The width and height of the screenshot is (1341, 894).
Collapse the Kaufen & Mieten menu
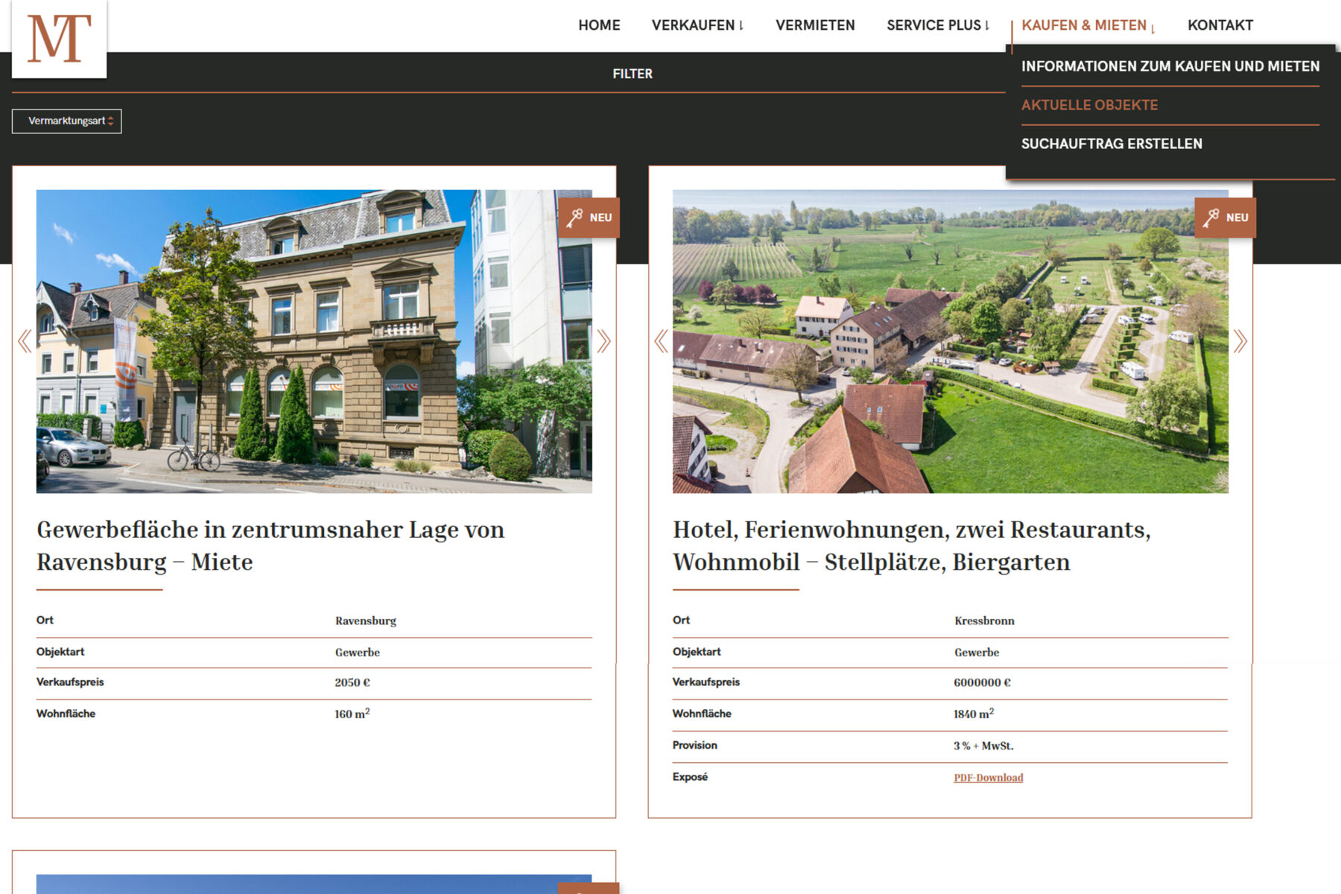pyautogui.click(x=1087, y=25)
